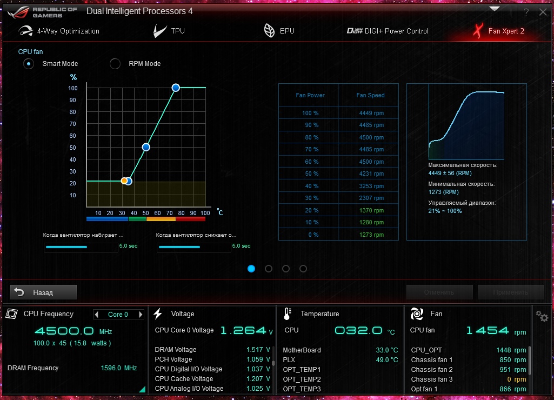Click the EPU leaf icon
Screen dimensions: 554x400
click(269, 31)
